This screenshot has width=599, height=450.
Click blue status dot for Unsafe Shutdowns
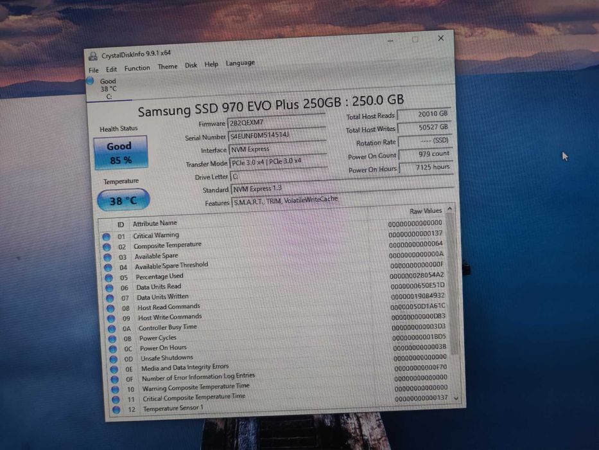[114, 359]
